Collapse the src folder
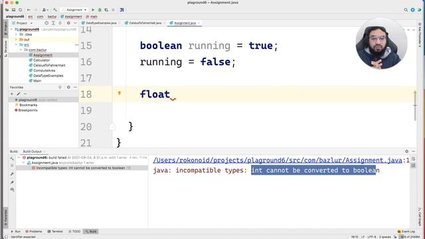The width and height of the screenshot is (425, 239). click(16, 44)
